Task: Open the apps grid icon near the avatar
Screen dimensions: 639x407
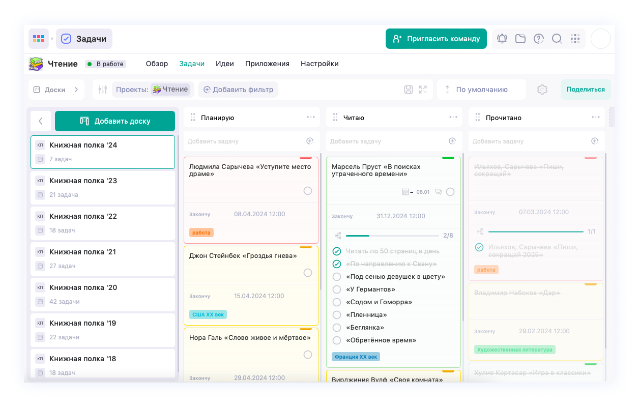Action: point(575,39)
